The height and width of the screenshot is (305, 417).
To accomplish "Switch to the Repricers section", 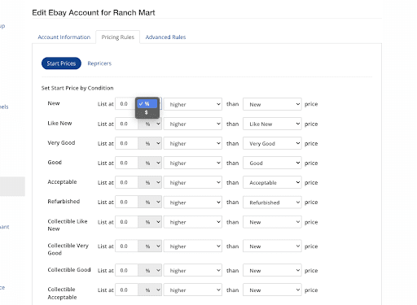I will pos(99,63).
